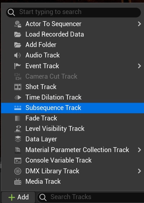Viewport: 144px width, 203px height.
Task: Click the Fade Track gradient icon
Action: [18, 118]
